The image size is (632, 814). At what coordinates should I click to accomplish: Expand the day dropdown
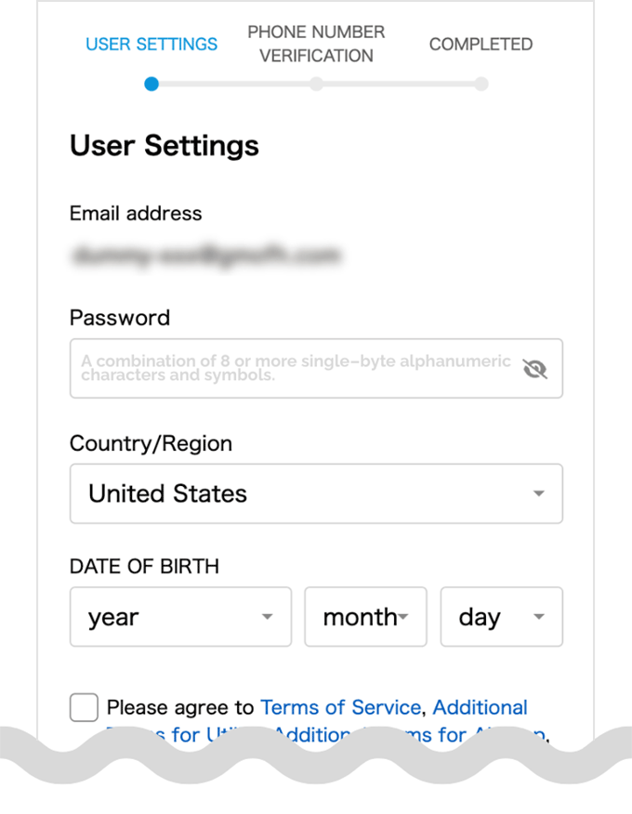point(502,617)
